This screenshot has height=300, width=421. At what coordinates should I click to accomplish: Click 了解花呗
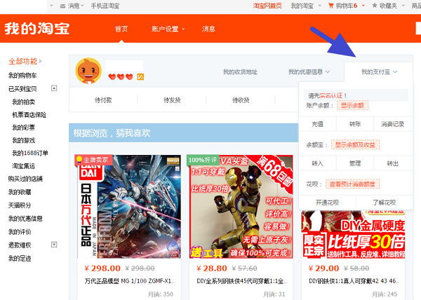[x=385, y=203]
